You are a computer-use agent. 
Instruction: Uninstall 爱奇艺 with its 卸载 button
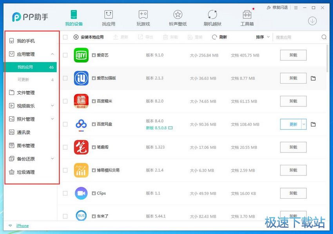click(x=293, y=55)
